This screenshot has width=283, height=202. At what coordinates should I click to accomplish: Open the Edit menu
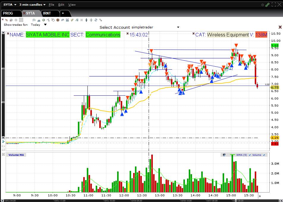[x=61, y=4]
